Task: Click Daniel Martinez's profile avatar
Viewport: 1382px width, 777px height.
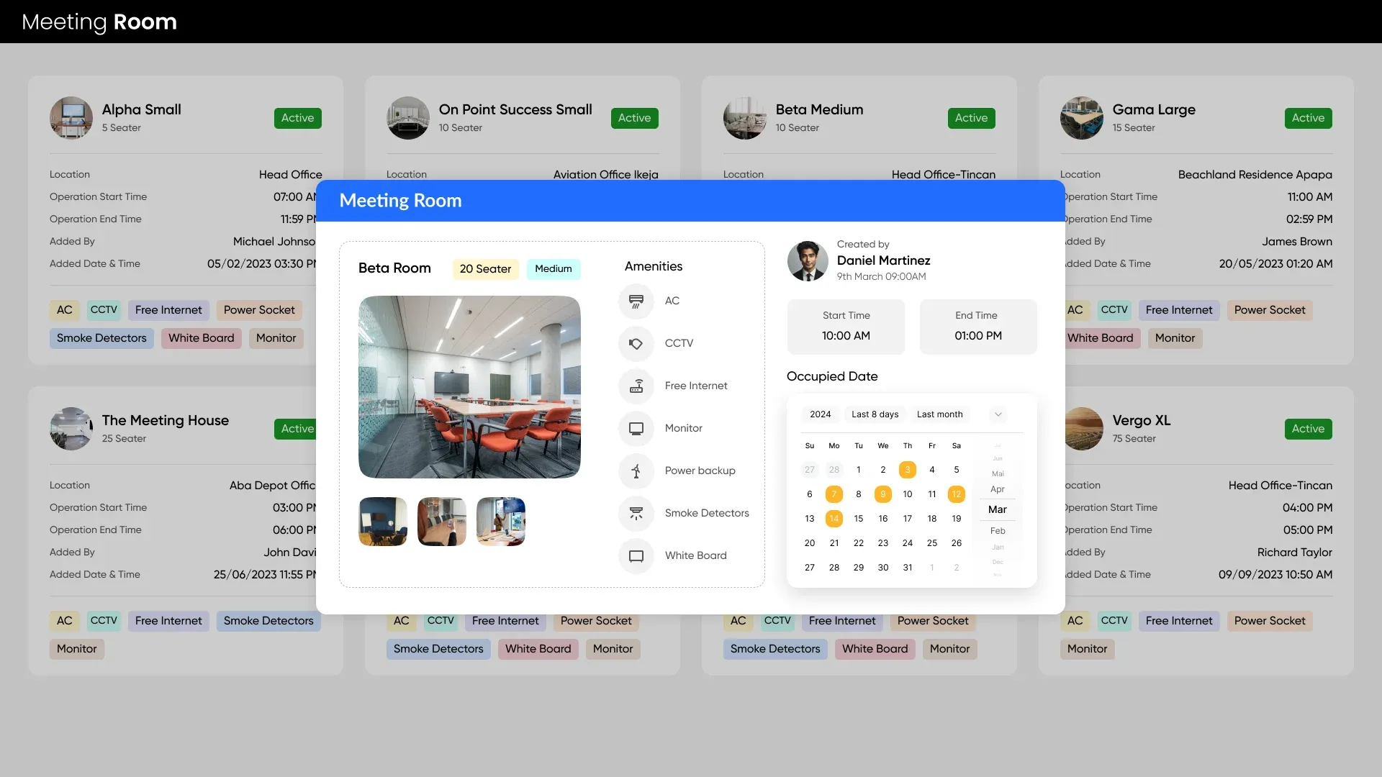Action: click(x=808, y=260)
